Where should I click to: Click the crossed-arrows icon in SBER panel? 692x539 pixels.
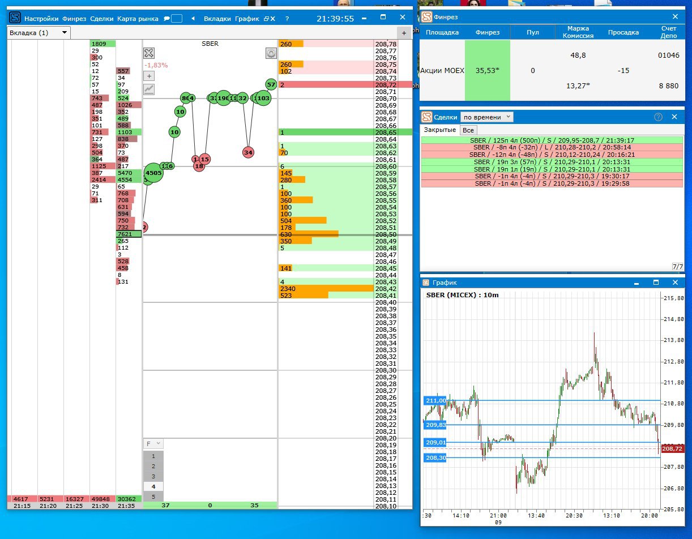pyautogui.click(x=149, y=53)
